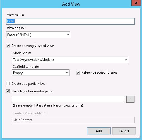Click the View engine dropdown arrow
This screenshot has height=140, width=142.
coord(68,35)
